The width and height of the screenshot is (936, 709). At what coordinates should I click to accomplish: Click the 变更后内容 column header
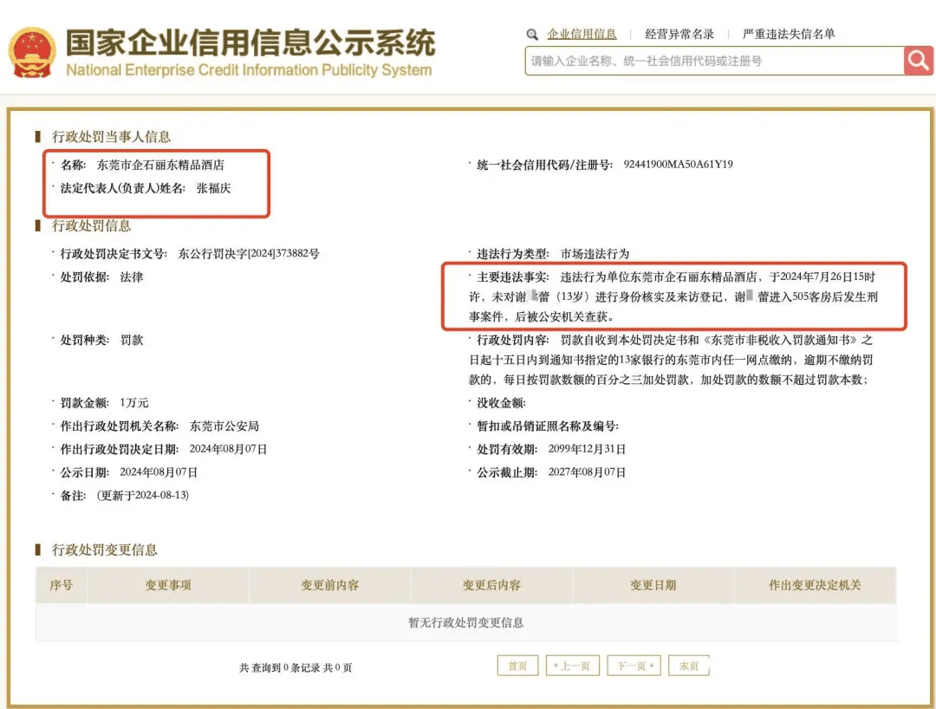click(x=492, y=585)
